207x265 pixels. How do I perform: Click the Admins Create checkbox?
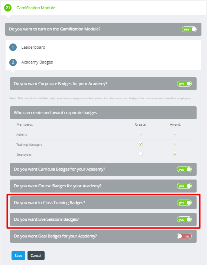140,134
